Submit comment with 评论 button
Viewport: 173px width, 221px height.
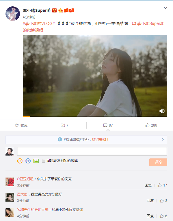(x=158, y=162)
